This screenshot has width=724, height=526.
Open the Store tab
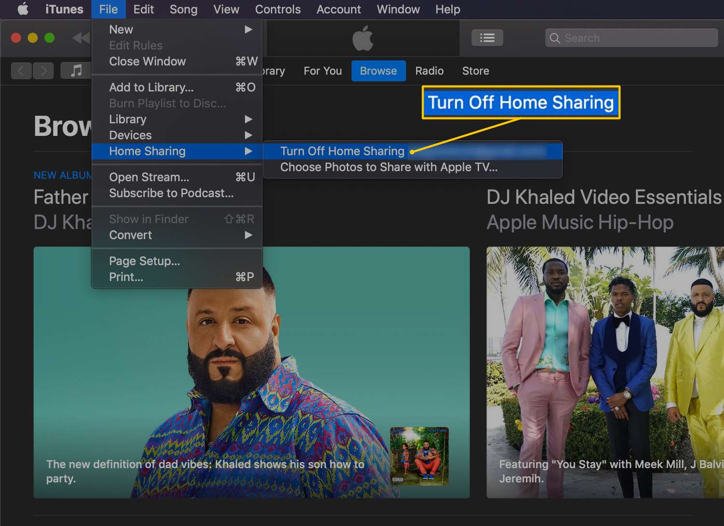(475, 71)
